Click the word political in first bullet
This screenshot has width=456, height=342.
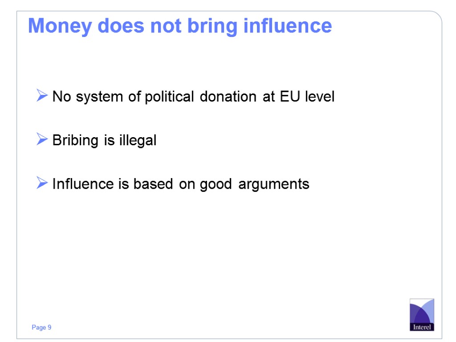169,96
